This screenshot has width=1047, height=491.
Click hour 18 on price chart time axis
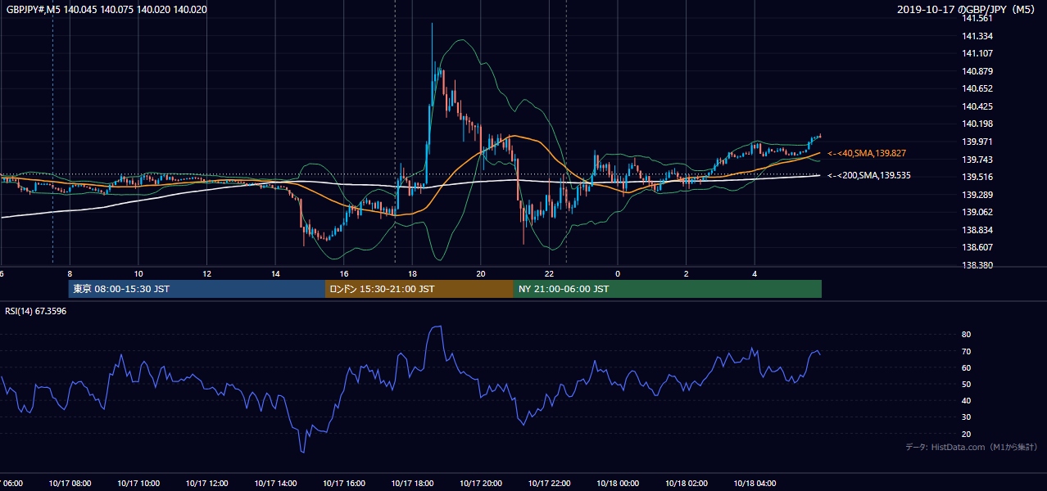pyautogui.click(x=412, y=273)
